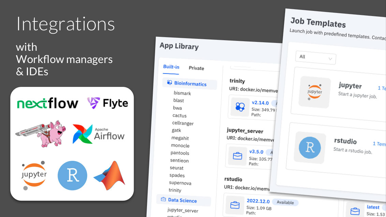Select sentieon in the app list
Viewport: 386px width, 217px height.
[179, 161]
